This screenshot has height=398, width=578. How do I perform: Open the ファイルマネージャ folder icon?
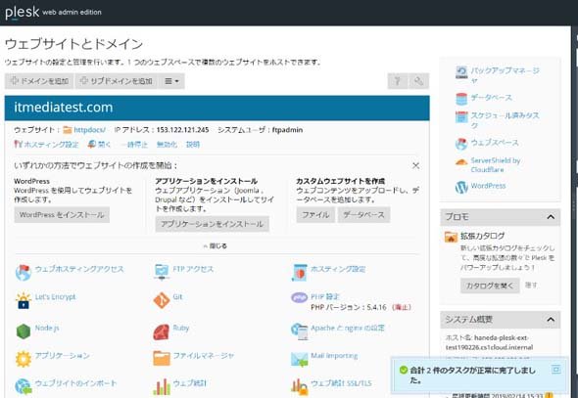pos(162,358)
